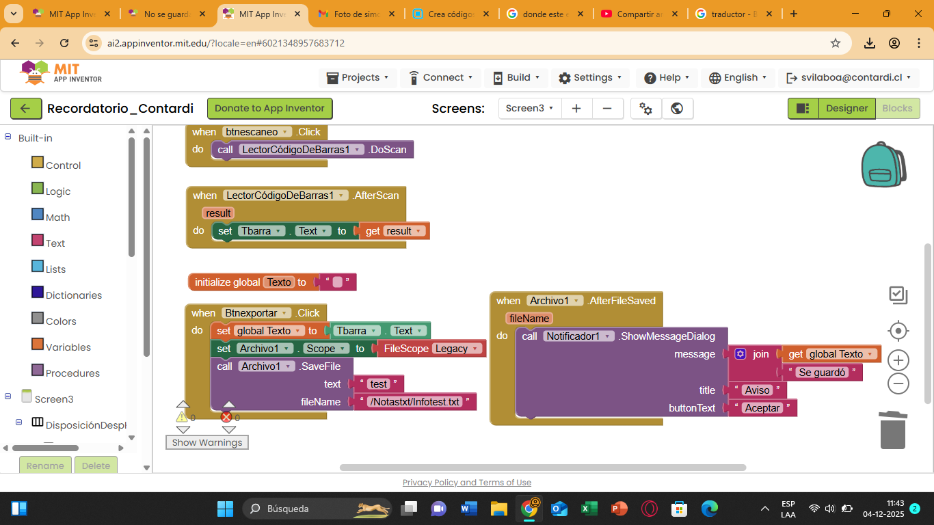Center workspace with the target icon
934x525 pixels.
click(898, 331)
